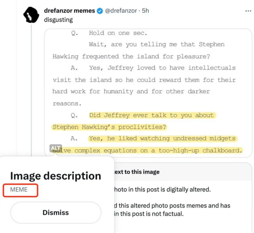Image resolution: width=254 pixels, height=233 pixels.
Task: Open the drefanzor memes profile avatar
Action: pos(31,15)
